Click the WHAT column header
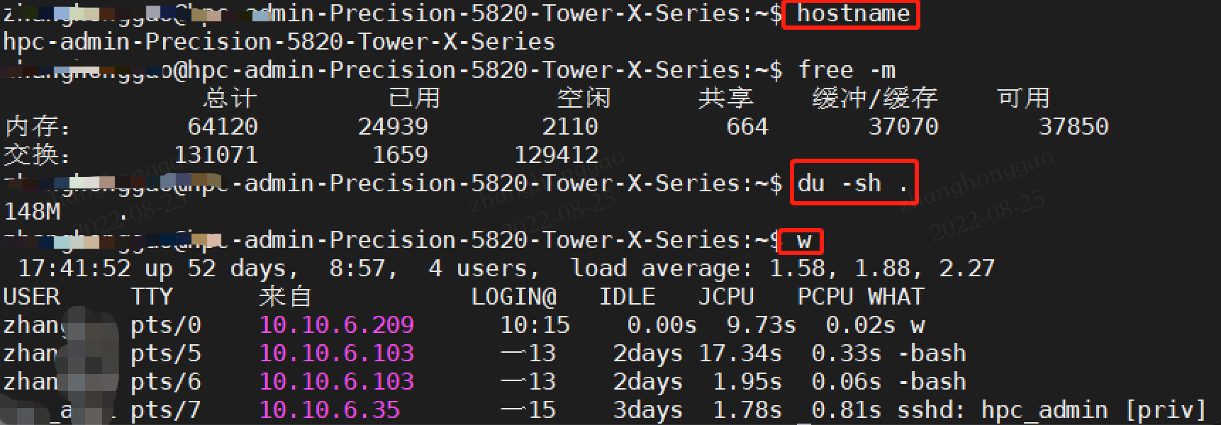 [x=896, y=297]
